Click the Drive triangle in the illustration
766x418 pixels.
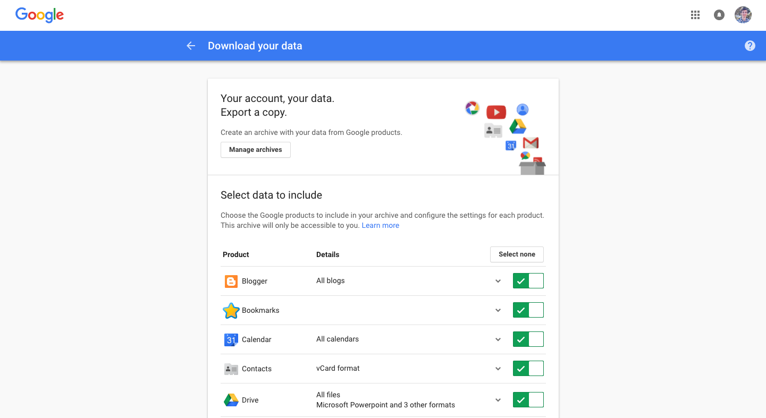point(518,126)
